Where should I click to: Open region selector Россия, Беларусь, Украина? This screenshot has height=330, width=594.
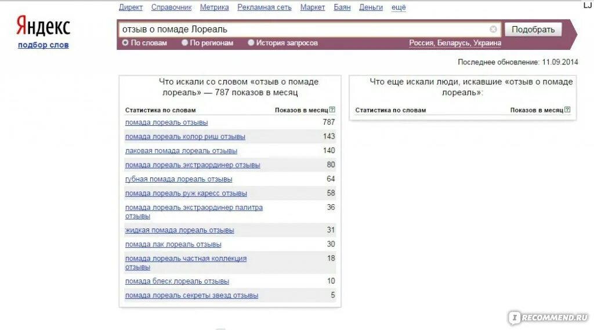tap(455, 43)
